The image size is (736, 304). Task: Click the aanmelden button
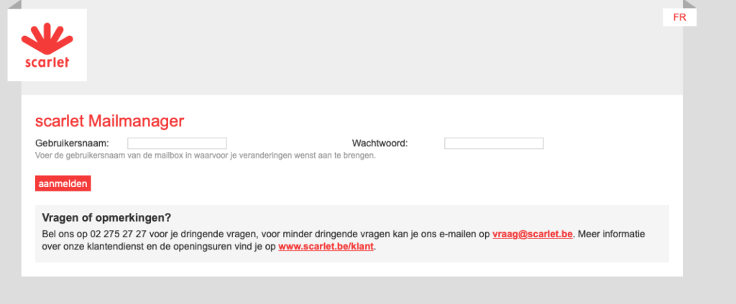click(63, 184)
